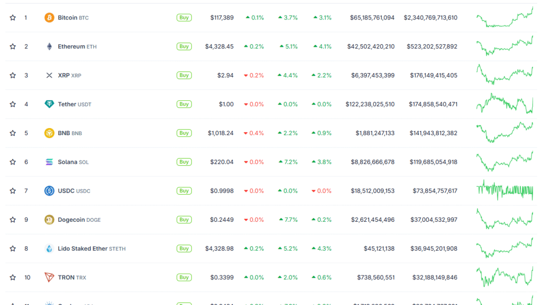
Task: Toggle the favorite star for Dogecoin
Action: (x=12, y=219)
